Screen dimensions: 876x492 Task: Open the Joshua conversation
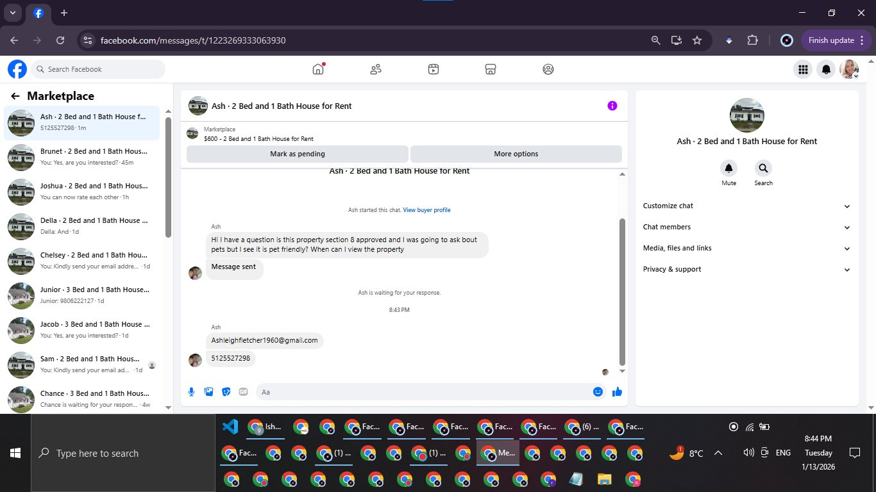point(82,192)
